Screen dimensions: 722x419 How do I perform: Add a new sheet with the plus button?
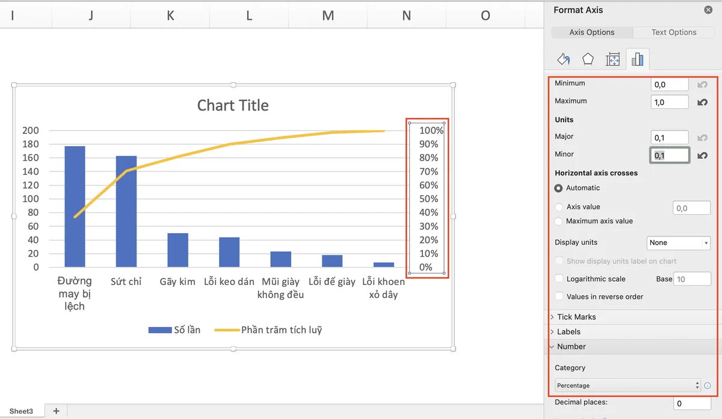pyautogui.click(x=57, y=411)
